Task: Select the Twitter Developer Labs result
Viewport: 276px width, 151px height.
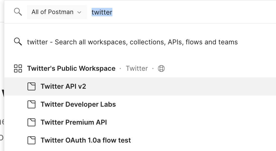Action: coord(78,104)
